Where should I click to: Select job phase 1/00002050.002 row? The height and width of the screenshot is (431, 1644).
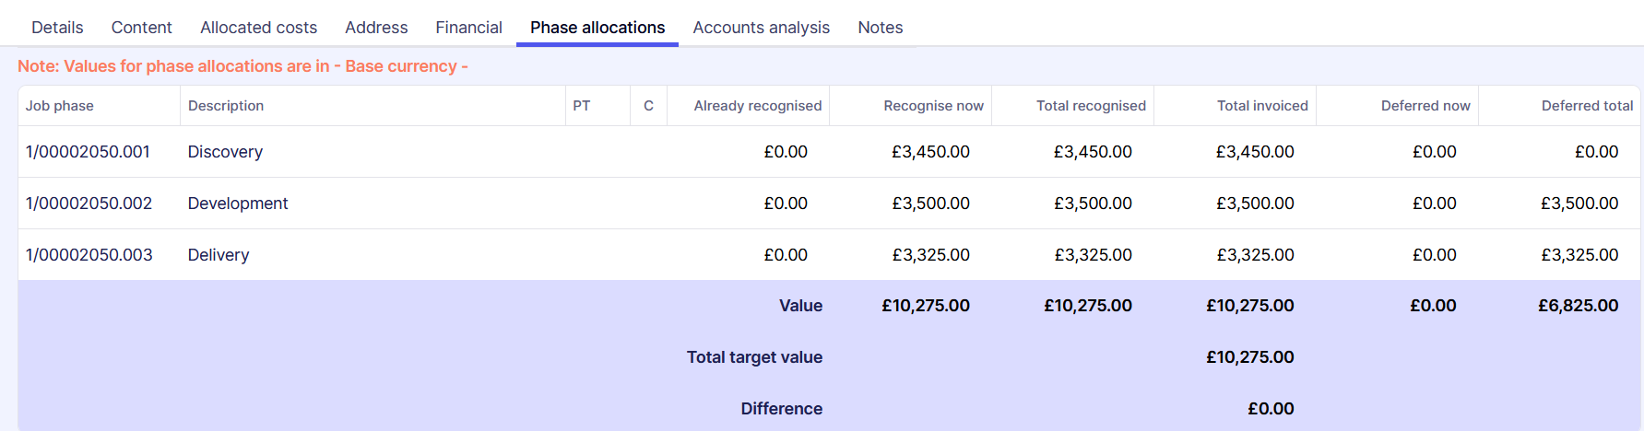(89, 204)
